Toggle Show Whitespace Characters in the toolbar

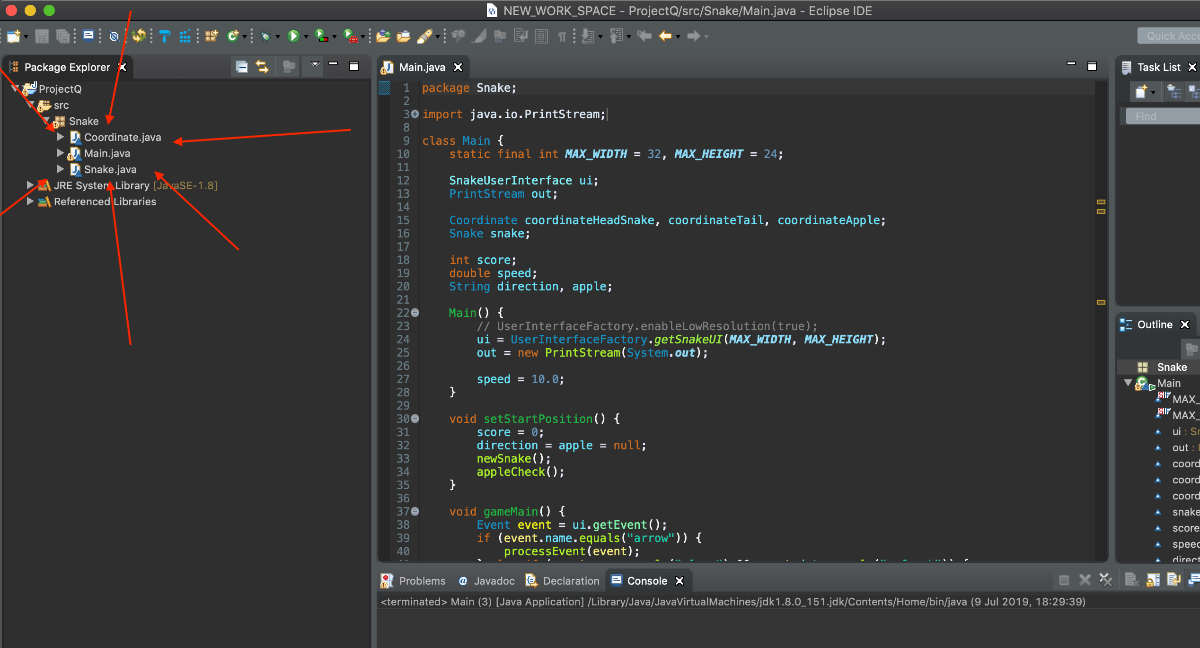point(561,36)
